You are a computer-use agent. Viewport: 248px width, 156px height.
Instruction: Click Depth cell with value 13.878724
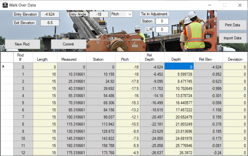(x=179, y=96)
